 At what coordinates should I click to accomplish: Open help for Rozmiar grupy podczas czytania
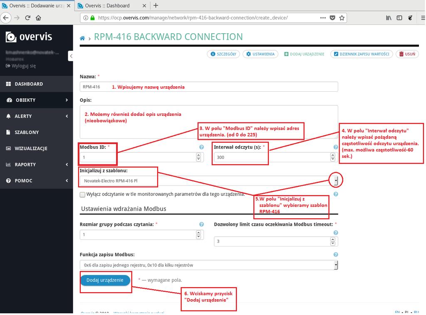[x=201, y=224]
